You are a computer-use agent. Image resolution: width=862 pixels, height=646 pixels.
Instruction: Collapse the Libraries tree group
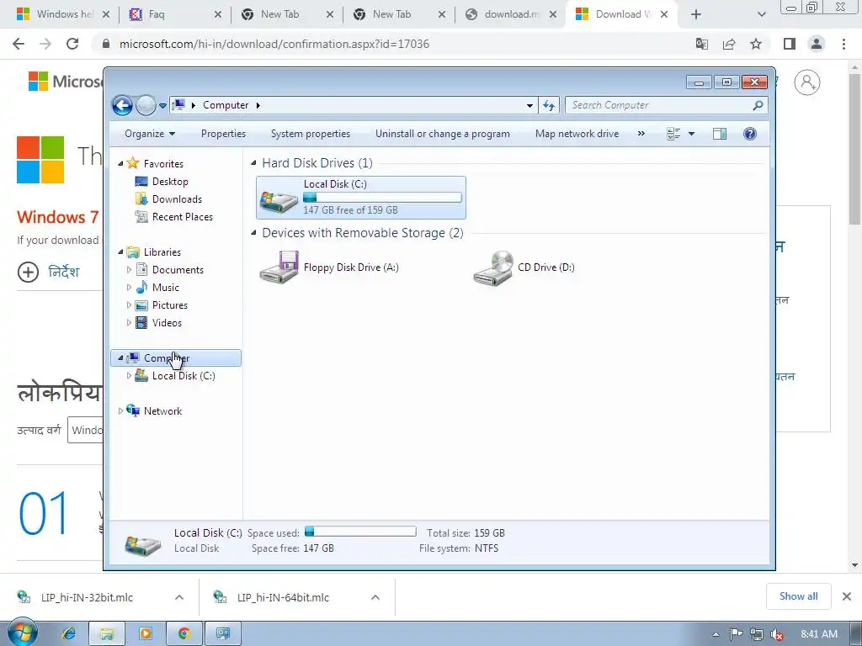(121, 252)
